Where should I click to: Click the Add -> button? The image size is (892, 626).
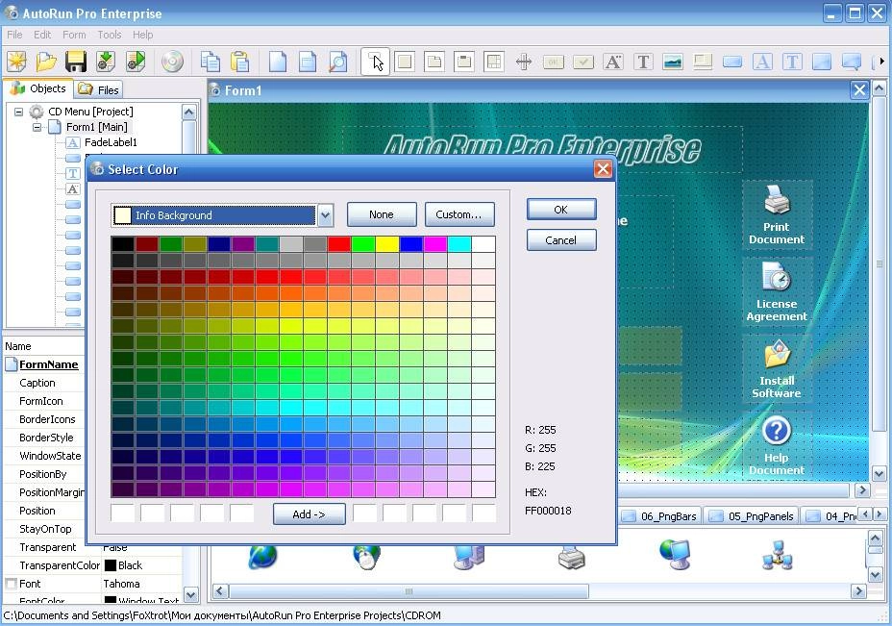click(309, 514)
